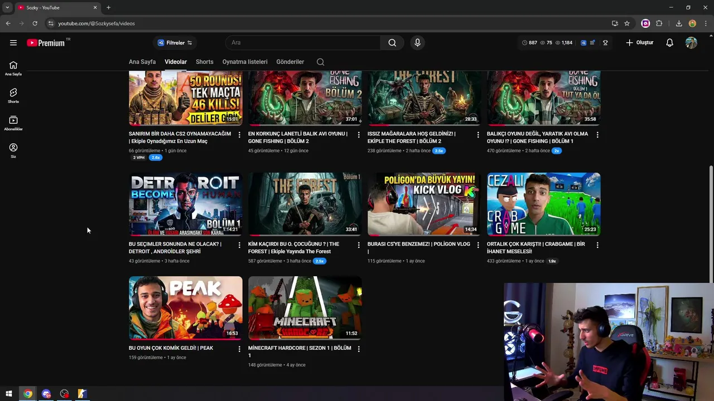Open options for Gone Fishing Bölüm 2

click(x=359, y=135)
